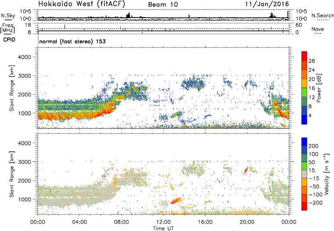Click the 'Beam 10' label
Image resolution: width=334 pixels, height=231 pixels.
point(163,5)
